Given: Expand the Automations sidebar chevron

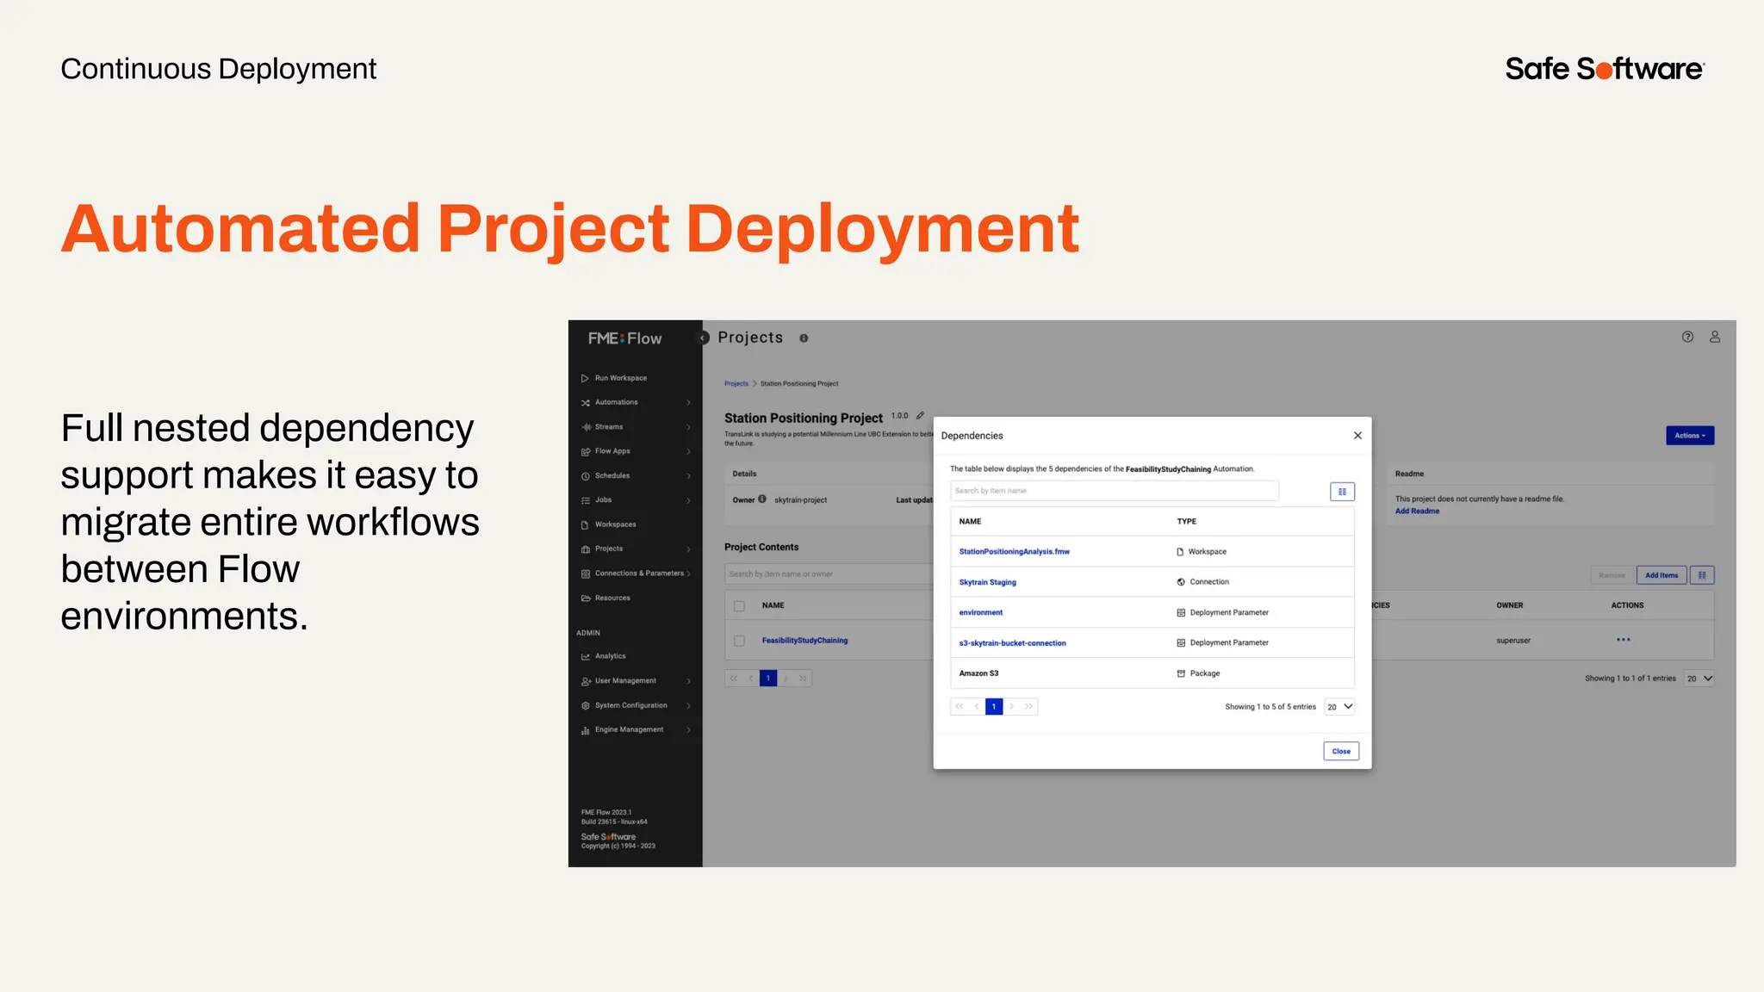Looking at the screenshot, I should 688,403.
